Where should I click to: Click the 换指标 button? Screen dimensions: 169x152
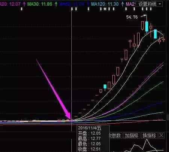coord(149,135)
